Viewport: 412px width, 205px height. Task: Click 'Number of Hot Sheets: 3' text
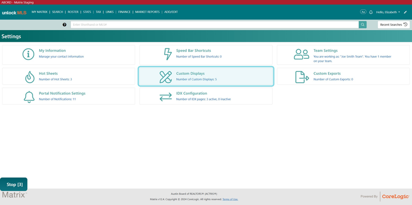point(55,79)
